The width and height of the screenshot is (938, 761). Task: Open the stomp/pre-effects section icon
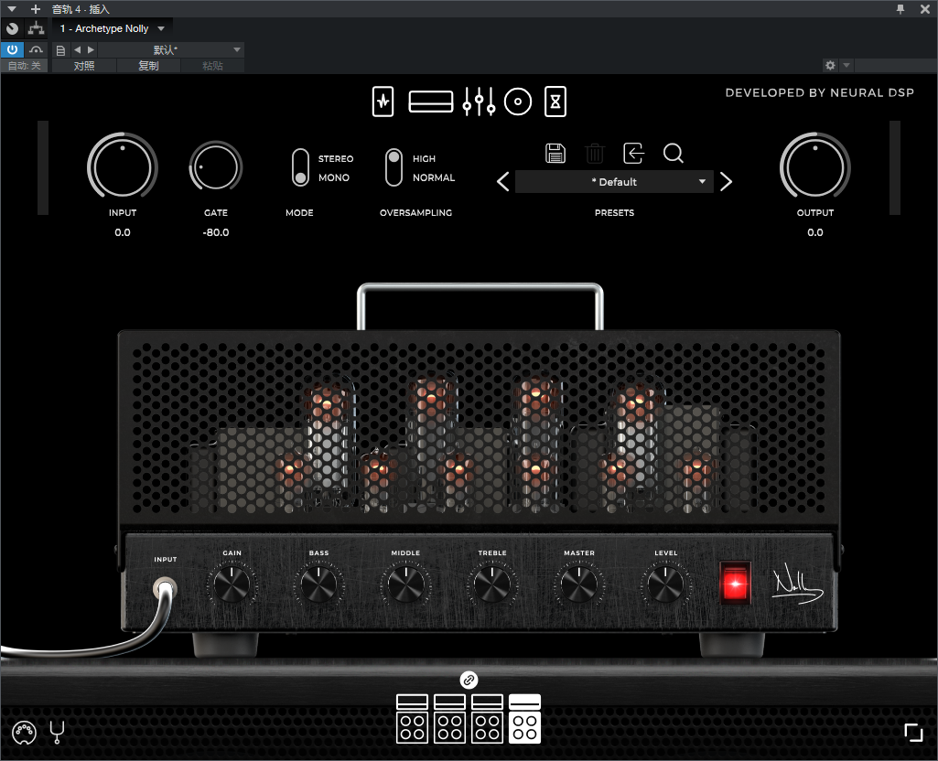(383, 102)
